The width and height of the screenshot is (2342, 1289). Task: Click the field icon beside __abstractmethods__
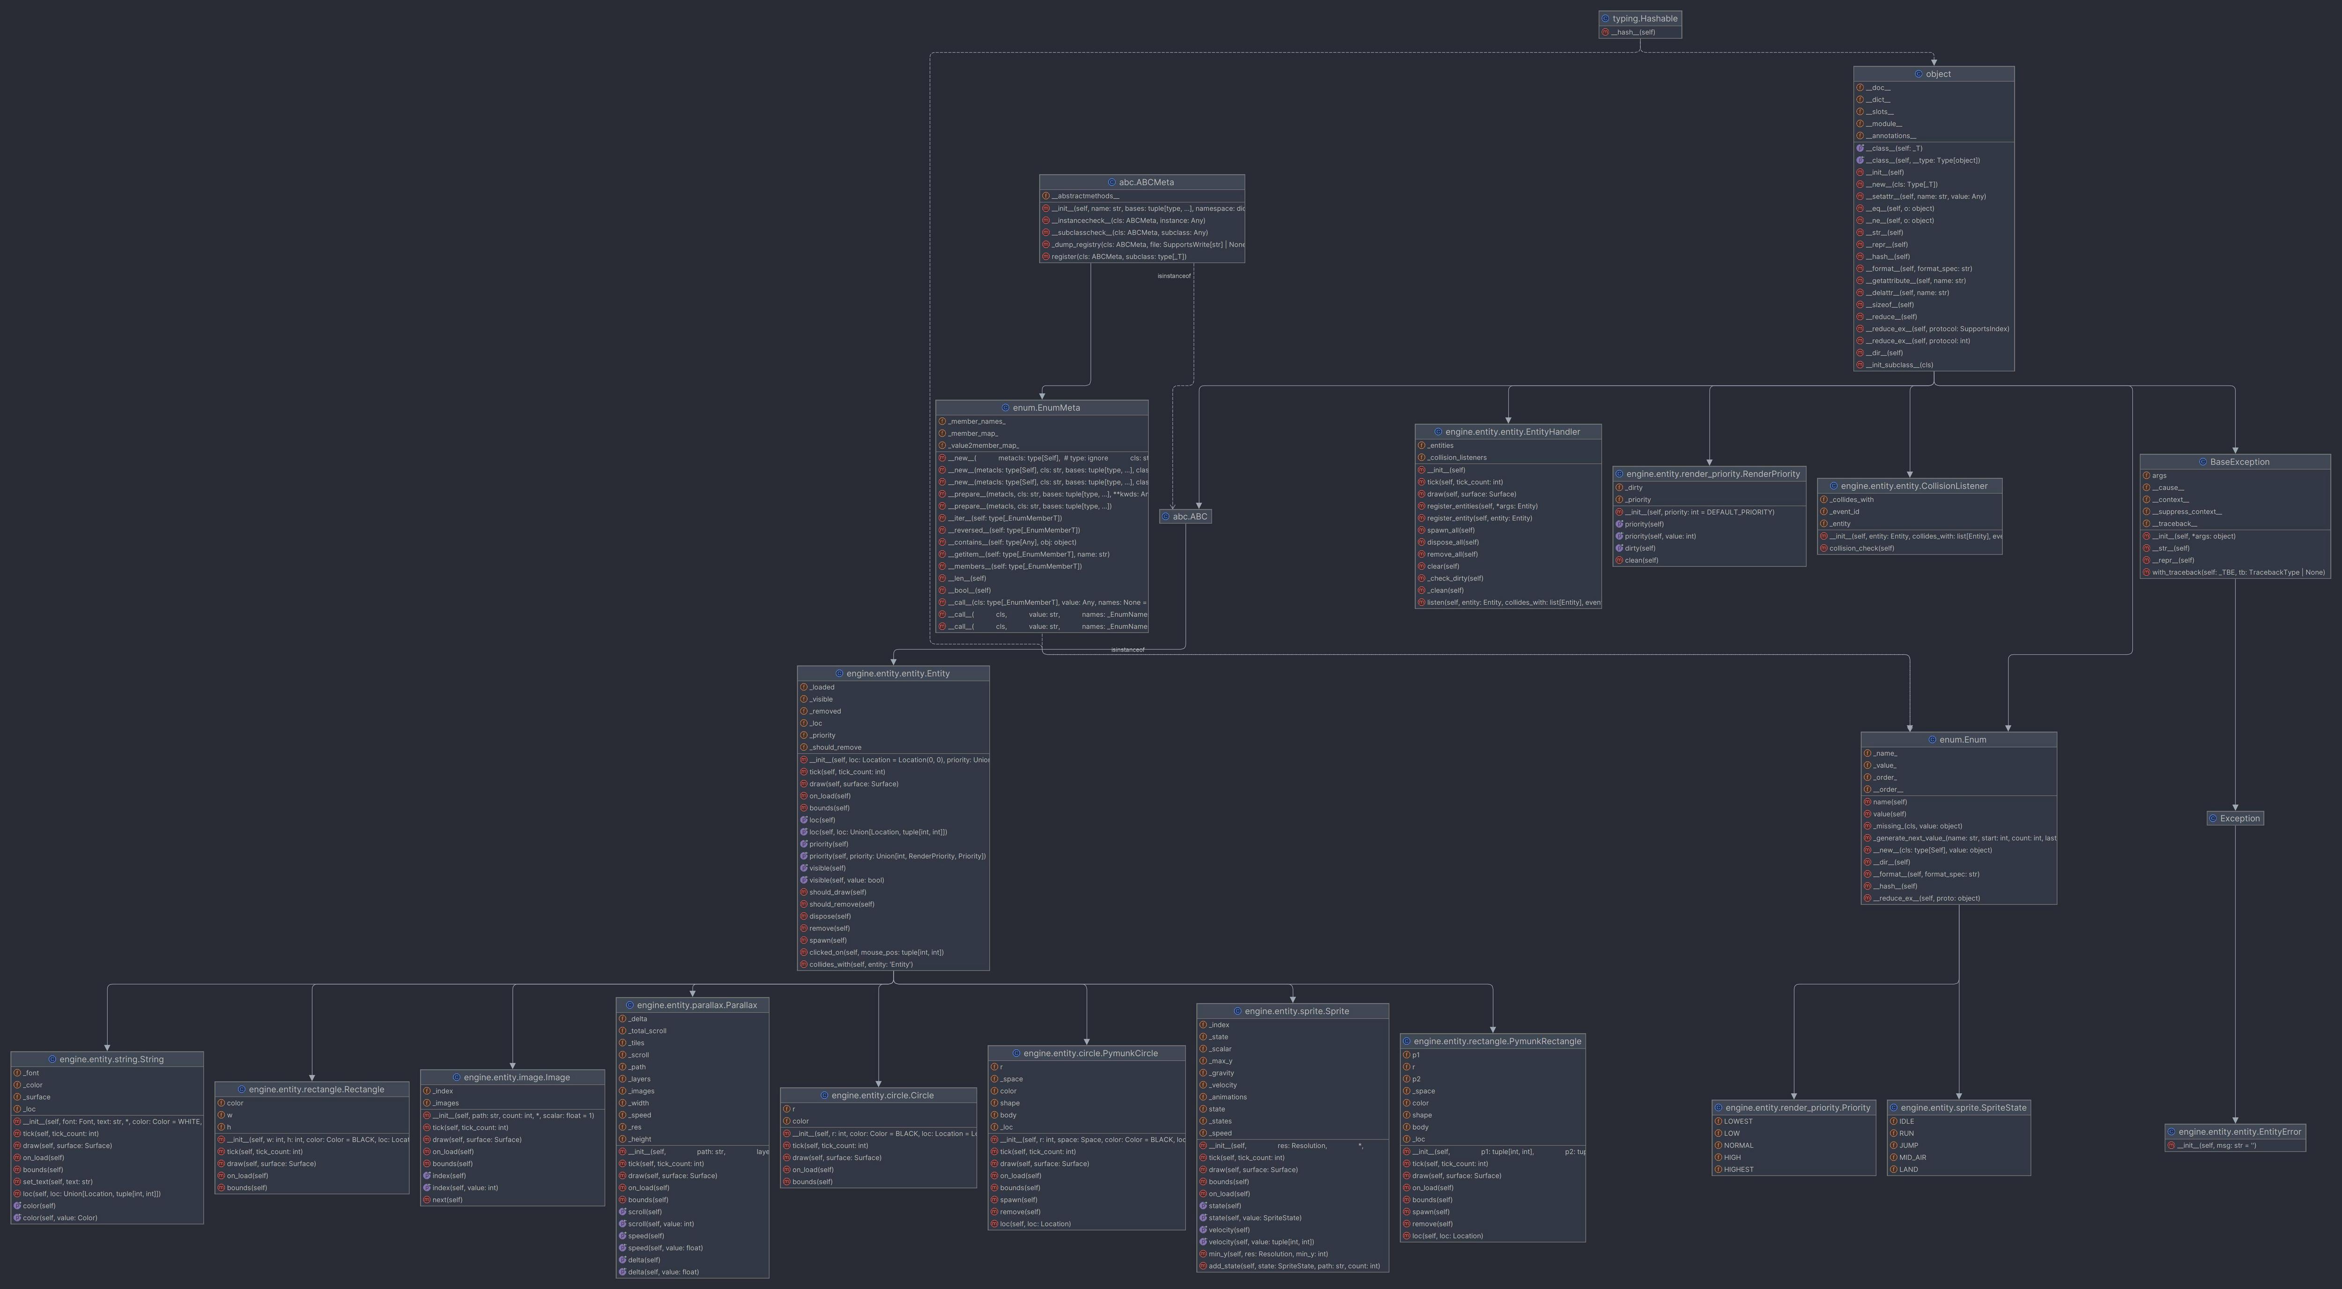(x=1045, y=196)
